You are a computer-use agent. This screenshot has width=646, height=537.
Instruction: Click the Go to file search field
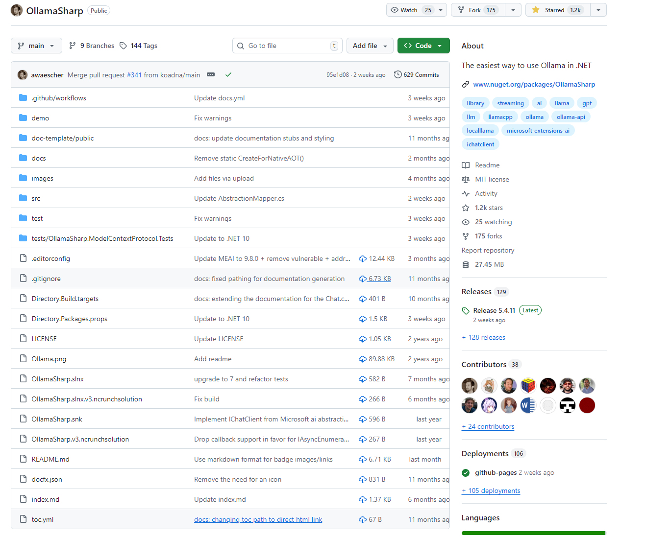[287, 46]
